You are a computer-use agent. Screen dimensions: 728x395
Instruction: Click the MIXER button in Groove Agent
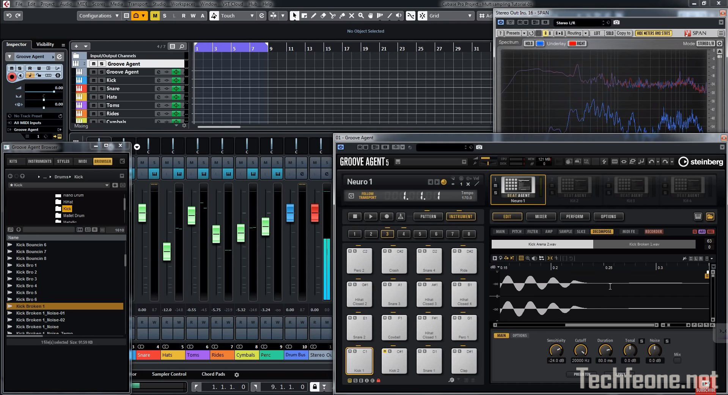tap(541, 217)
